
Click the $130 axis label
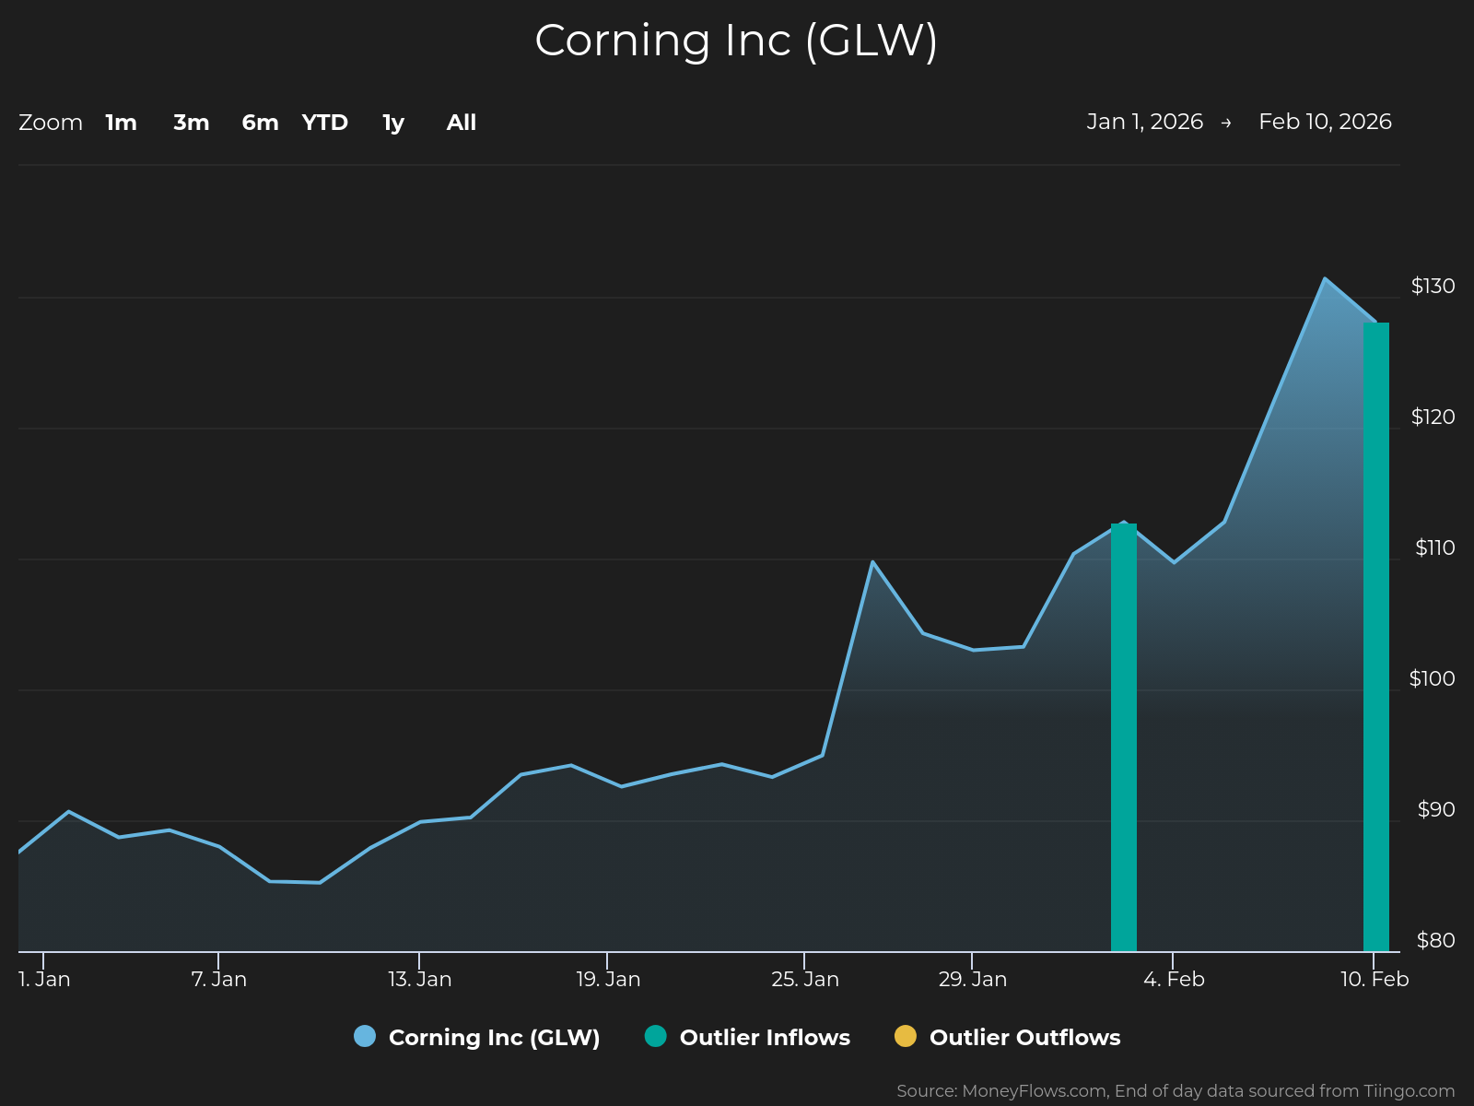point(1433,287)
